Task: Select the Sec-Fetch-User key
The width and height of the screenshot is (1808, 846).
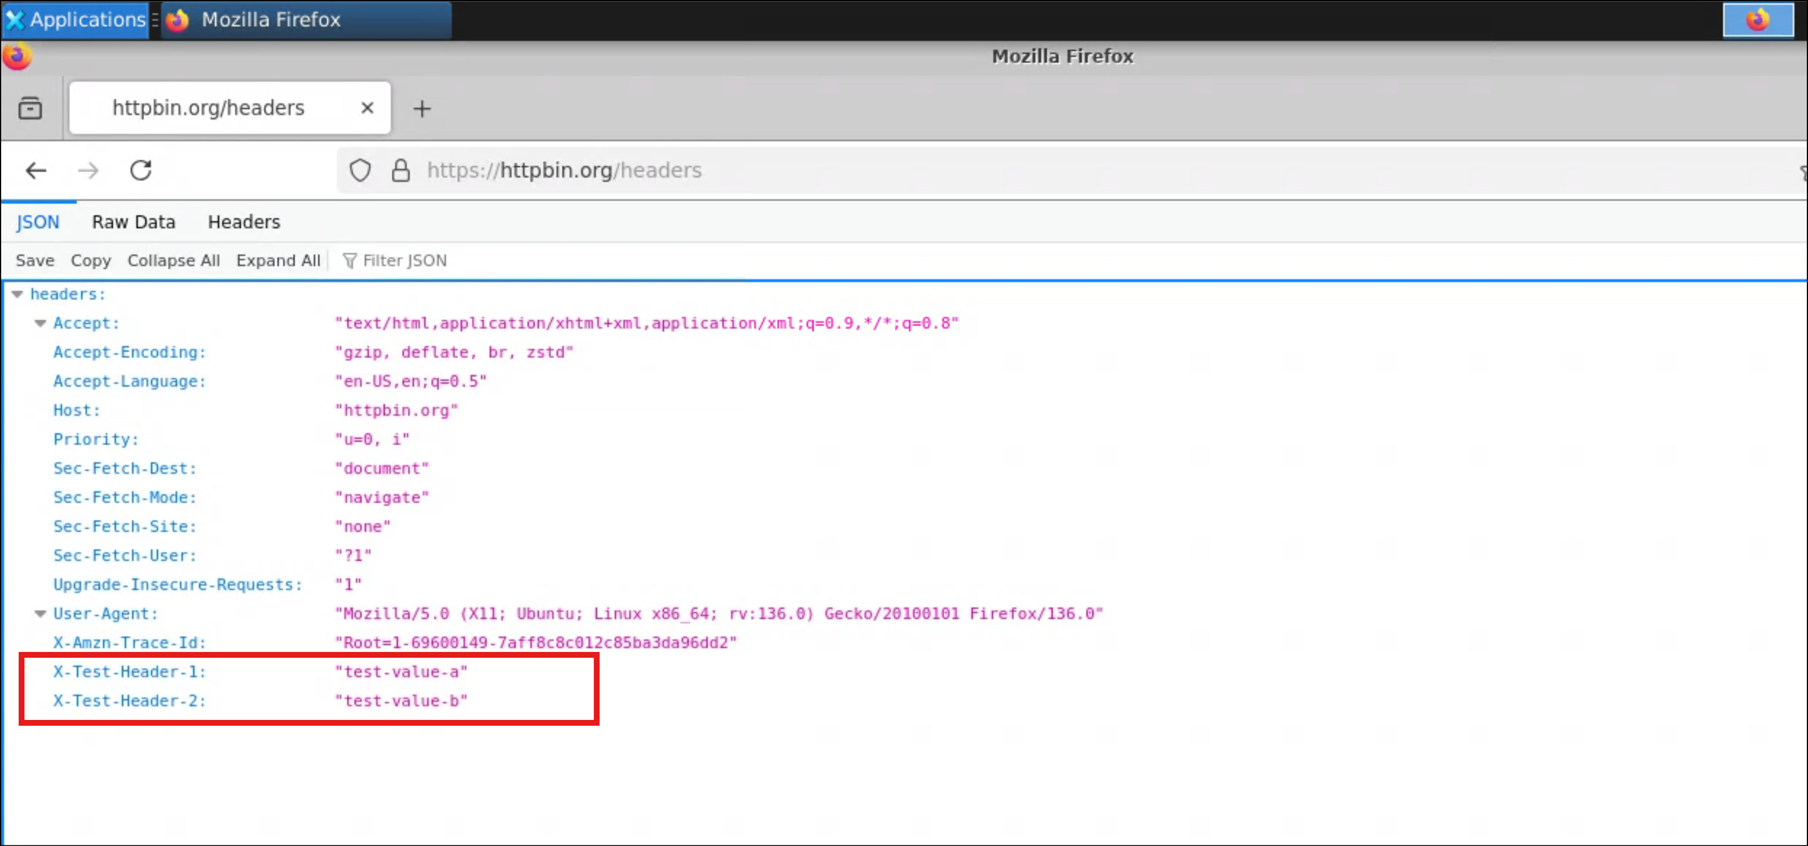Action: click(125, 555)
